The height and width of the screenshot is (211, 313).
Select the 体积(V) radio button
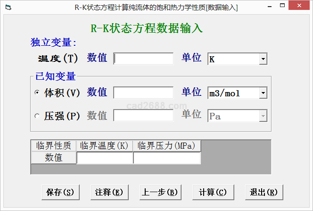37,93
